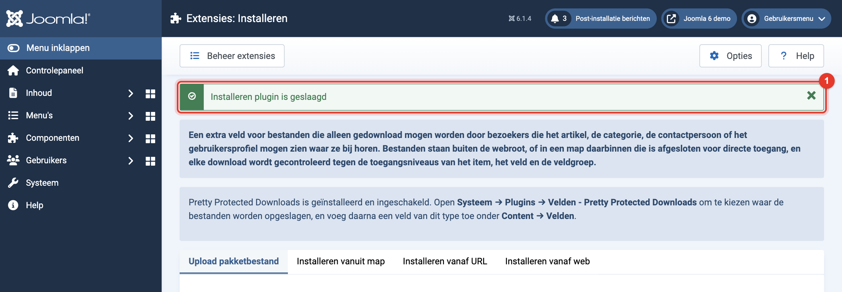Select Upload pakketbestand tab
The width and height of the screenshot is (842, 292).
(234, 262)
